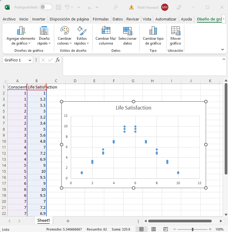The width and height of the screenshot is (228, 232).
Task: Click Agregar elemento de gráfico button
Action: (x=21, y=36)
